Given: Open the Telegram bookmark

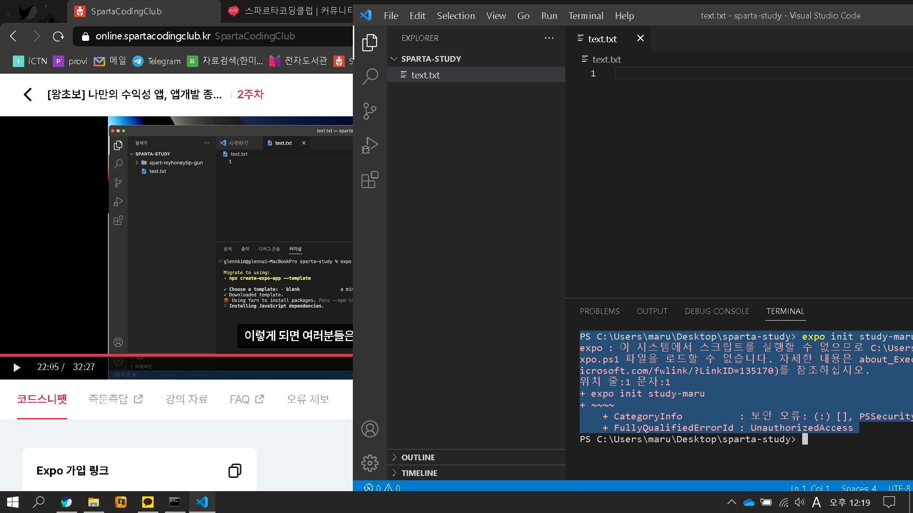Looking at the screenshot, I should point(156,61).
